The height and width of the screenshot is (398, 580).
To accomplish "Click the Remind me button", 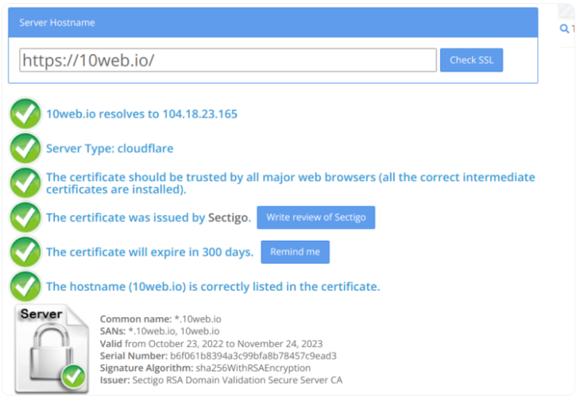I will (x=295, y=252).
